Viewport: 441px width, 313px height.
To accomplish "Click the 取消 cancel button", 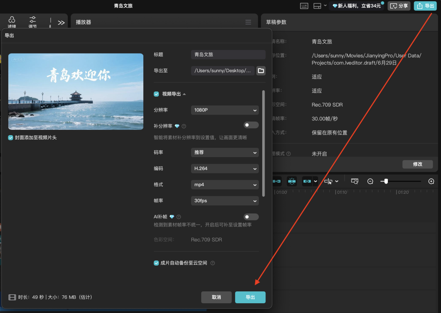I will (x=216, y=297).
